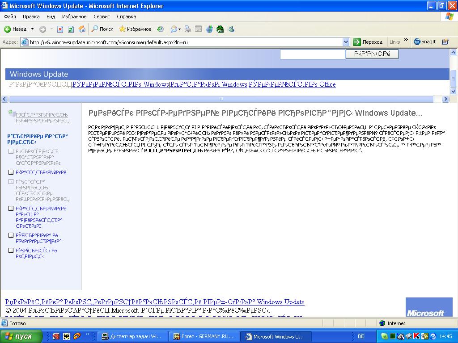
Task: Click the icon right of SnagIt
Action: tap(445, 42)
